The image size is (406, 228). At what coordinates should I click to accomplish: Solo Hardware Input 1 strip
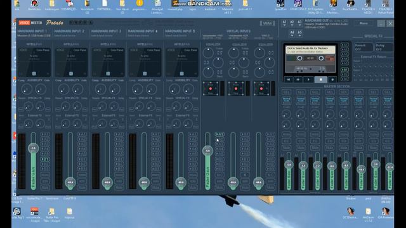(45, 181)
